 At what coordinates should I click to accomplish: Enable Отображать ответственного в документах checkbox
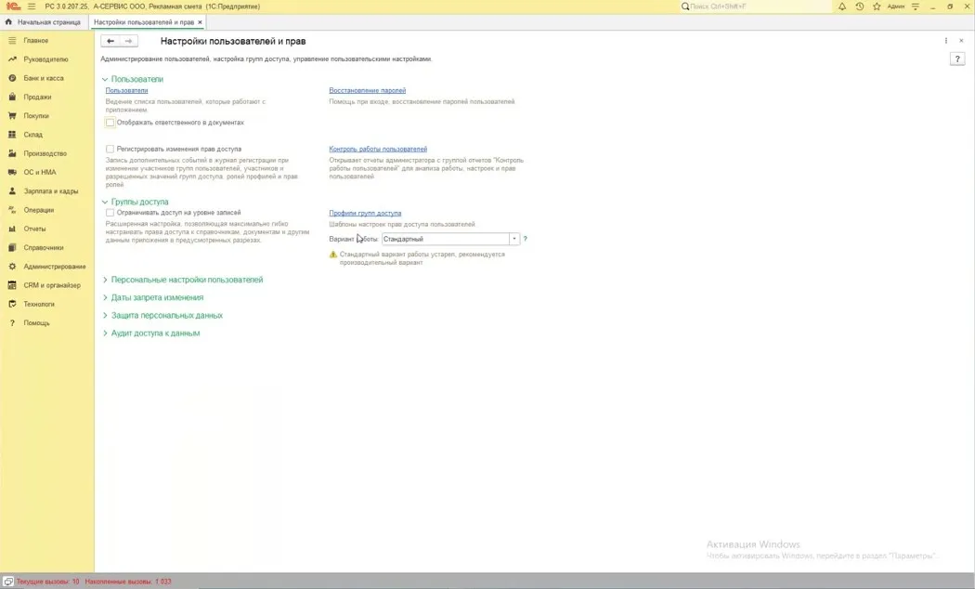pyautogui.click(x=110, y=123)
